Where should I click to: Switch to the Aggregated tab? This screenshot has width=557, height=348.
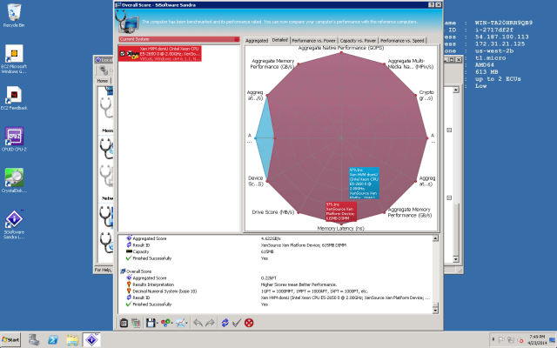(257, 41)
